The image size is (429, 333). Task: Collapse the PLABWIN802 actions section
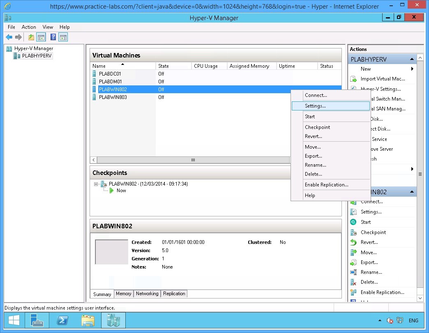412,192
